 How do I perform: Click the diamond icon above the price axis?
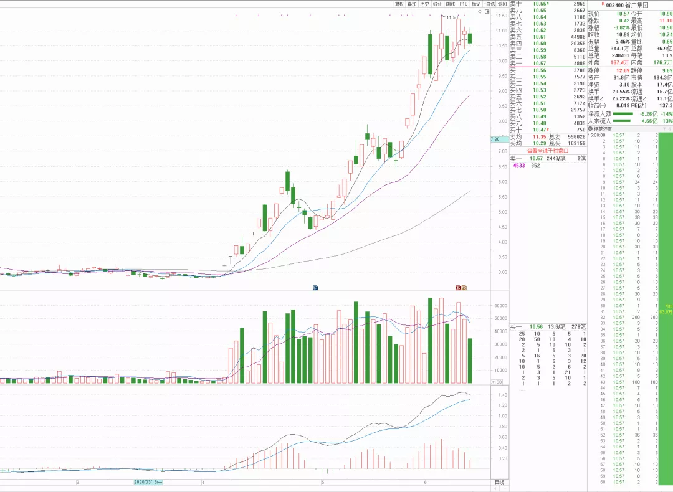click(x=480, y=12)
